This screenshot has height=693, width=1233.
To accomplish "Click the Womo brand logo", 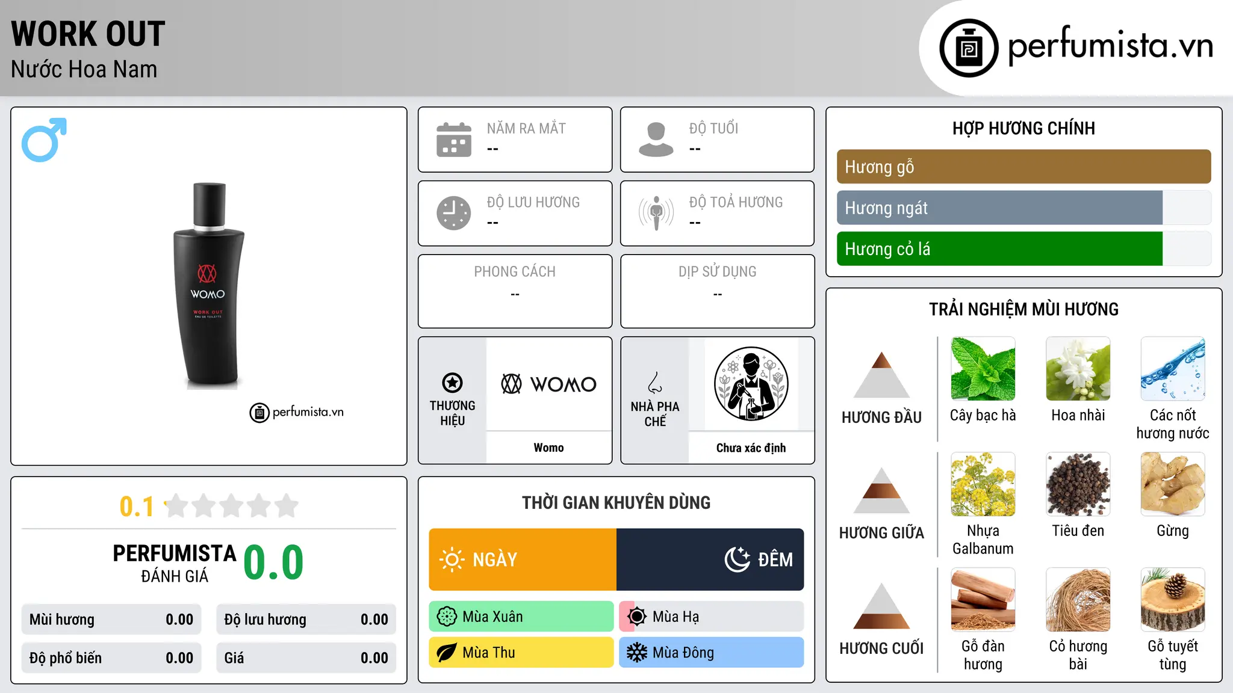I will pos(549,384).
